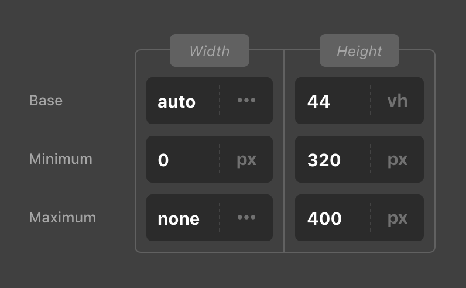466x288 pixels.
Task: Change the Maximum height px unit
Action: [397, 218]
